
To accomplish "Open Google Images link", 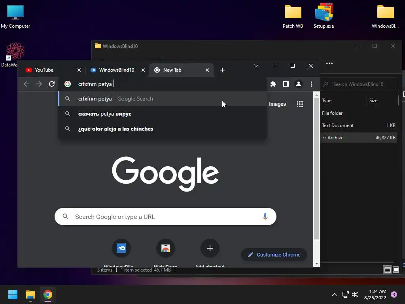I will coord(277,104).
